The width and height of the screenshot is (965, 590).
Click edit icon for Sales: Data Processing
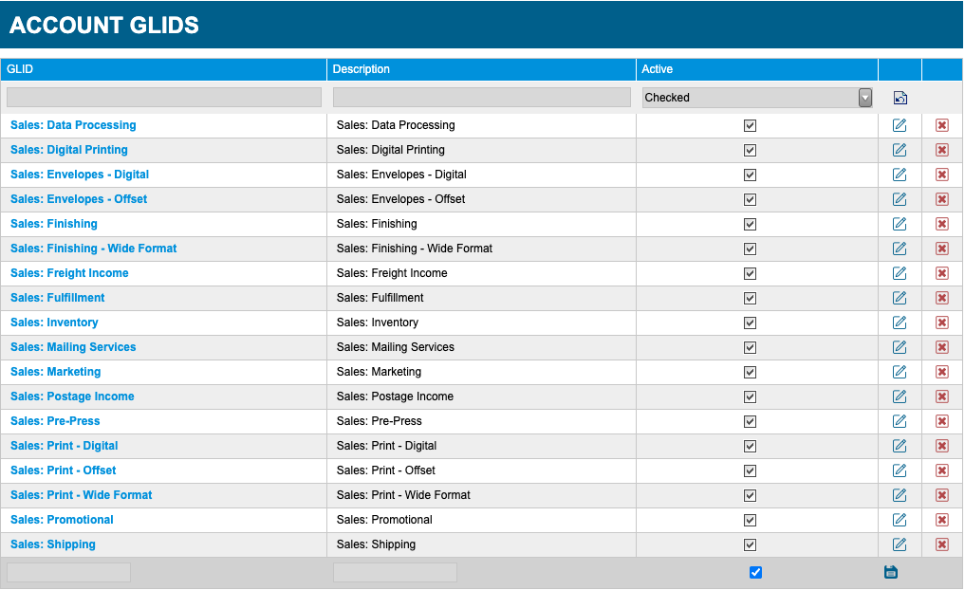point(900,125)
